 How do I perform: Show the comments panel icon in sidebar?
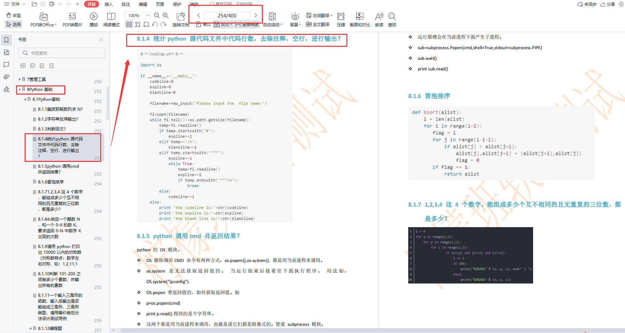[x=6, y=65]
